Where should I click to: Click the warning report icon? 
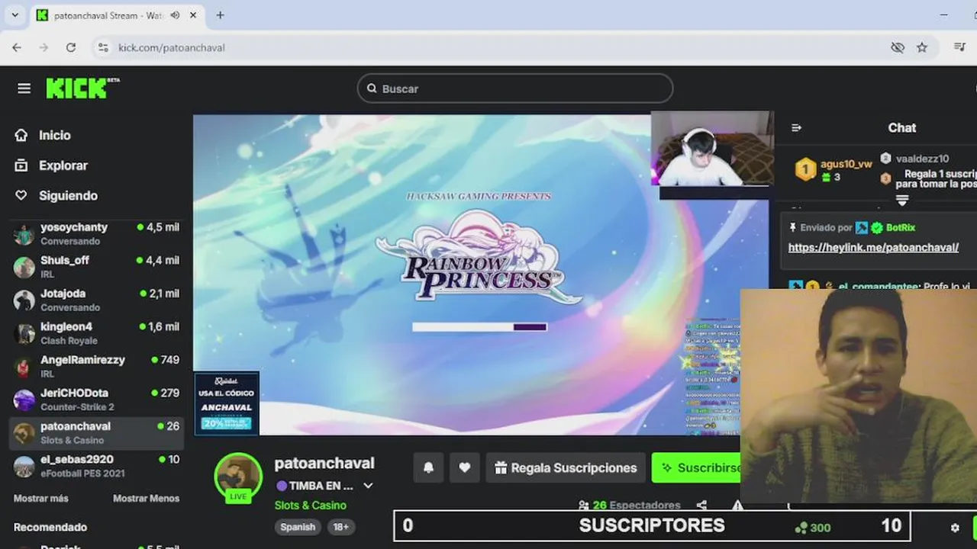pos(737,505)
